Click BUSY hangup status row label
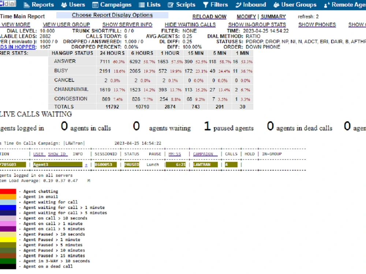The height and width of the screenshot is (274, 366). [x=61, y=71]
